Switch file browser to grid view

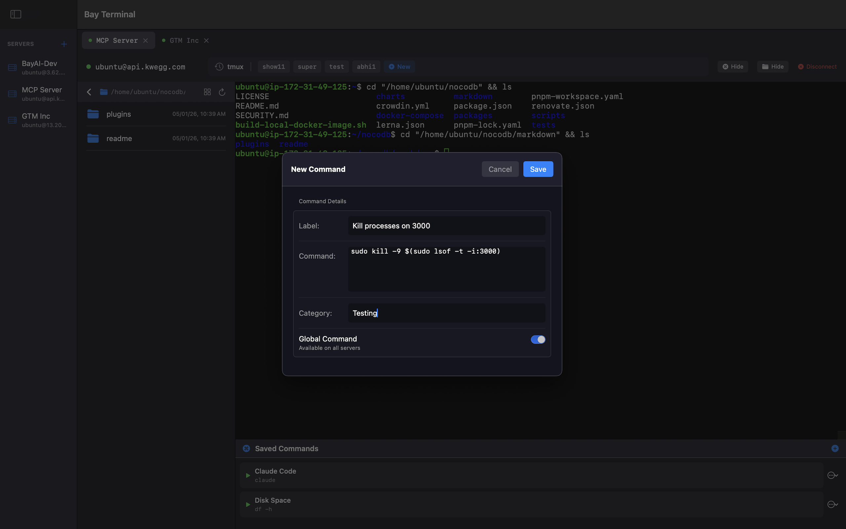(x=207, y=92)
